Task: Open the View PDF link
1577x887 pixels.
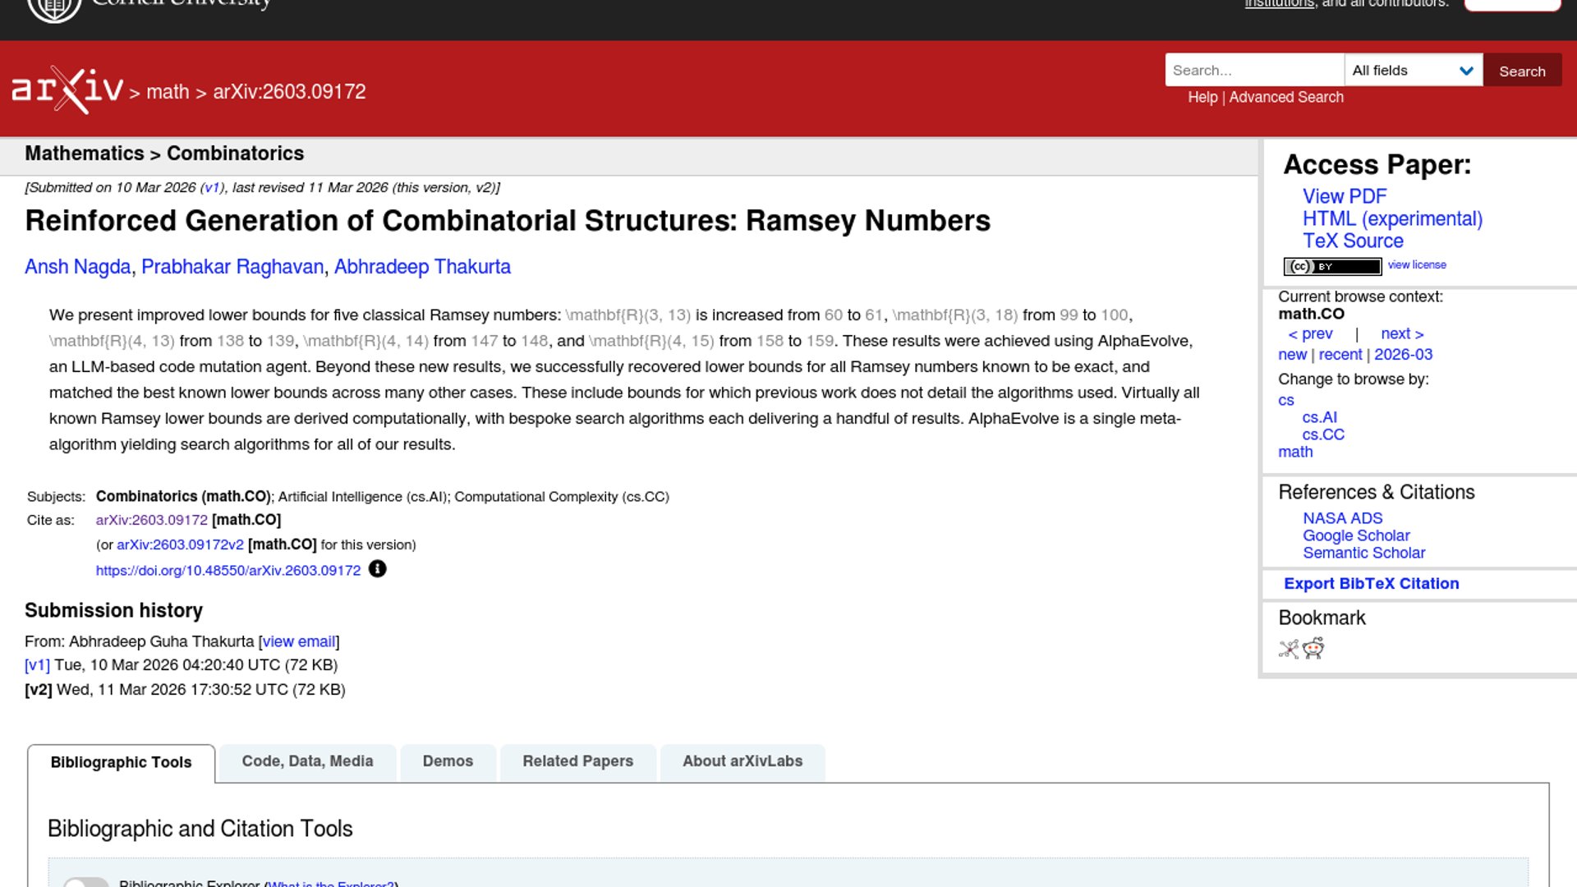Action: [x=1344, y=196]
